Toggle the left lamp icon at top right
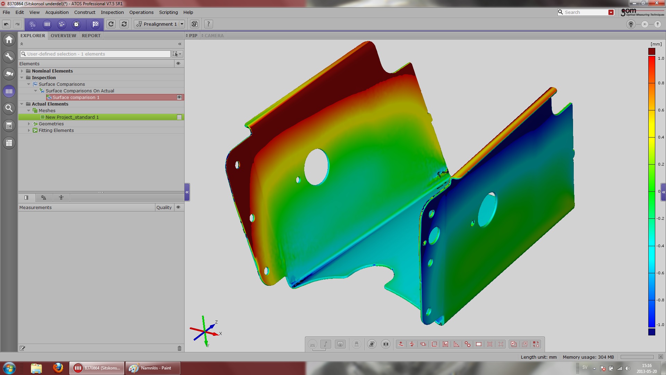Screen dimensions: 666x375 [631, 24]
